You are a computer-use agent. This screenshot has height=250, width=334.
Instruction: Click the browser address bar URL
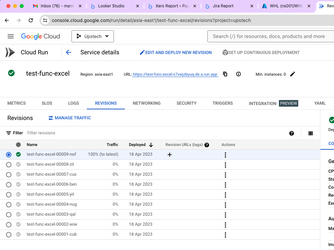[x=151, y=20]
